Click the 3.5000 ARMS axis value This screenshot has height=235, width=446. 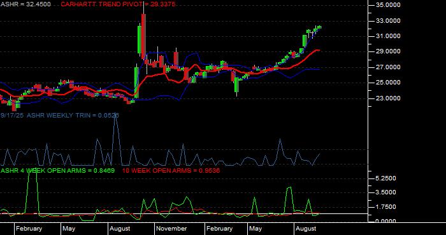[385, 192]
